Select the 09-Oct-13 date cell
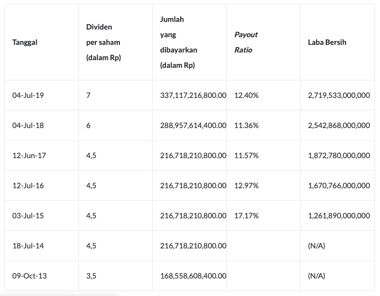The height and width of the screenshot is (296, 380). [x=30, y=276]
